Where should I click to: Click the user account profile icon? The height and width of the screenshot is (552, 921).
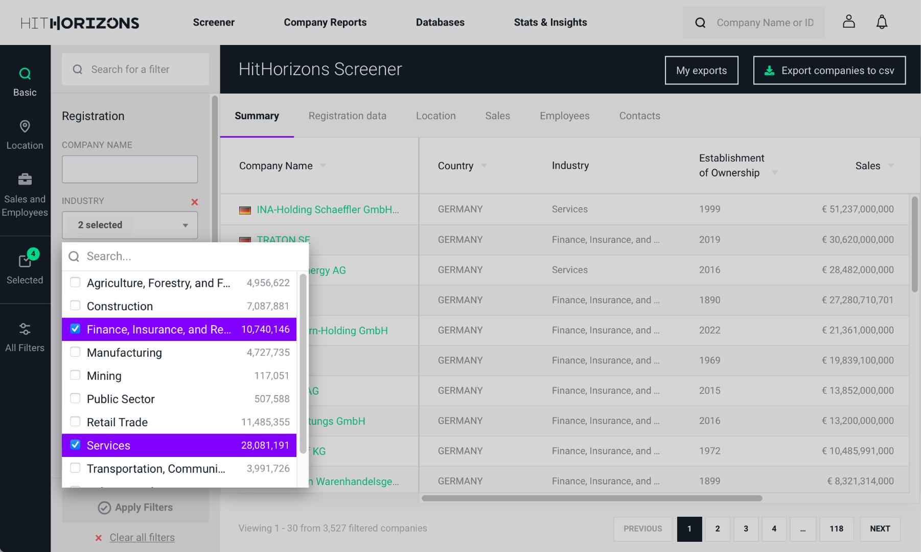pyautogui.click(x=849, y=21)
